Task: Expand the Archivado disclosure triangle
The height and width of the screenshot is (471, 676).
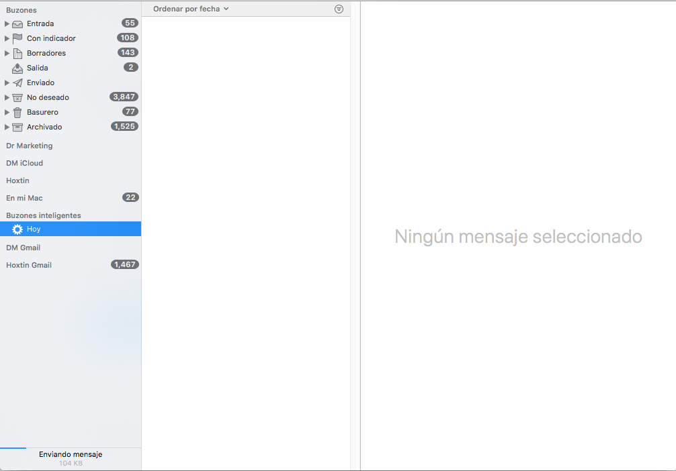Action: (x=7, y=127)
